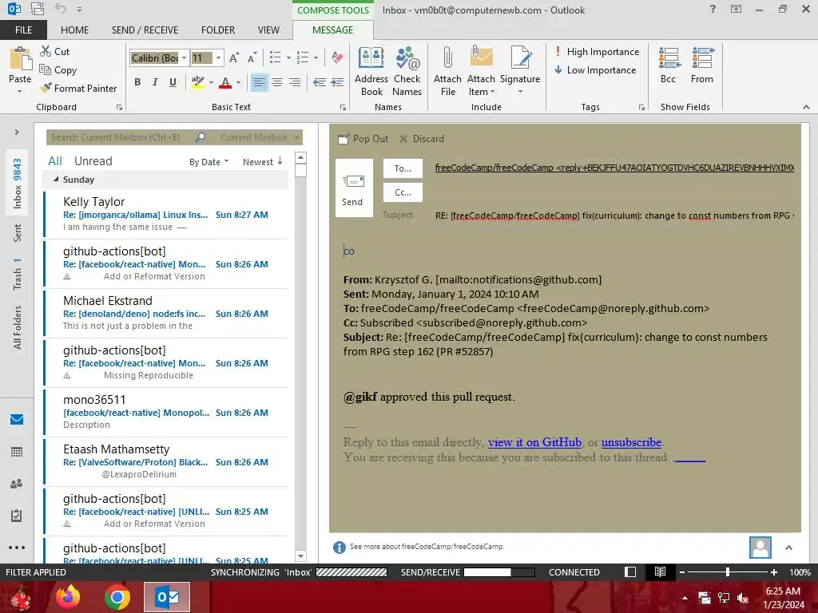Show the Bcc field

(669, 65)
